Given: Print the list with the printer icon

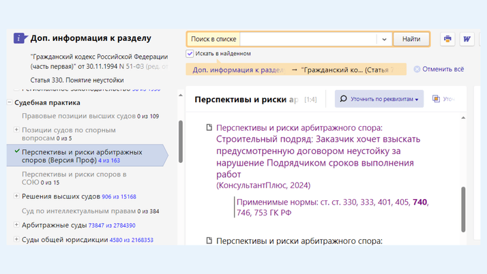Looking at the screenshot, I should coord(447,39).
